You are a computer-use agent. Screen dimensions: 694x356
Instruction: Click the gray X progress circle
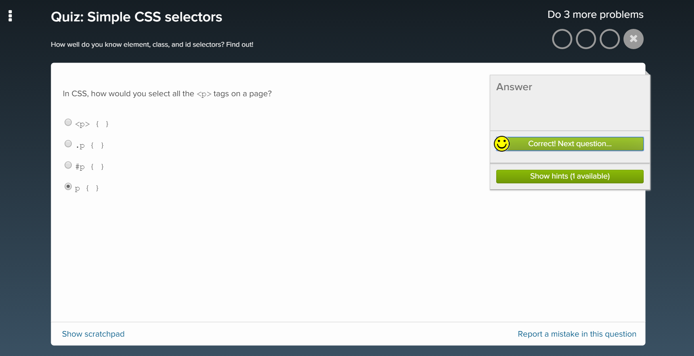(633, 39)
